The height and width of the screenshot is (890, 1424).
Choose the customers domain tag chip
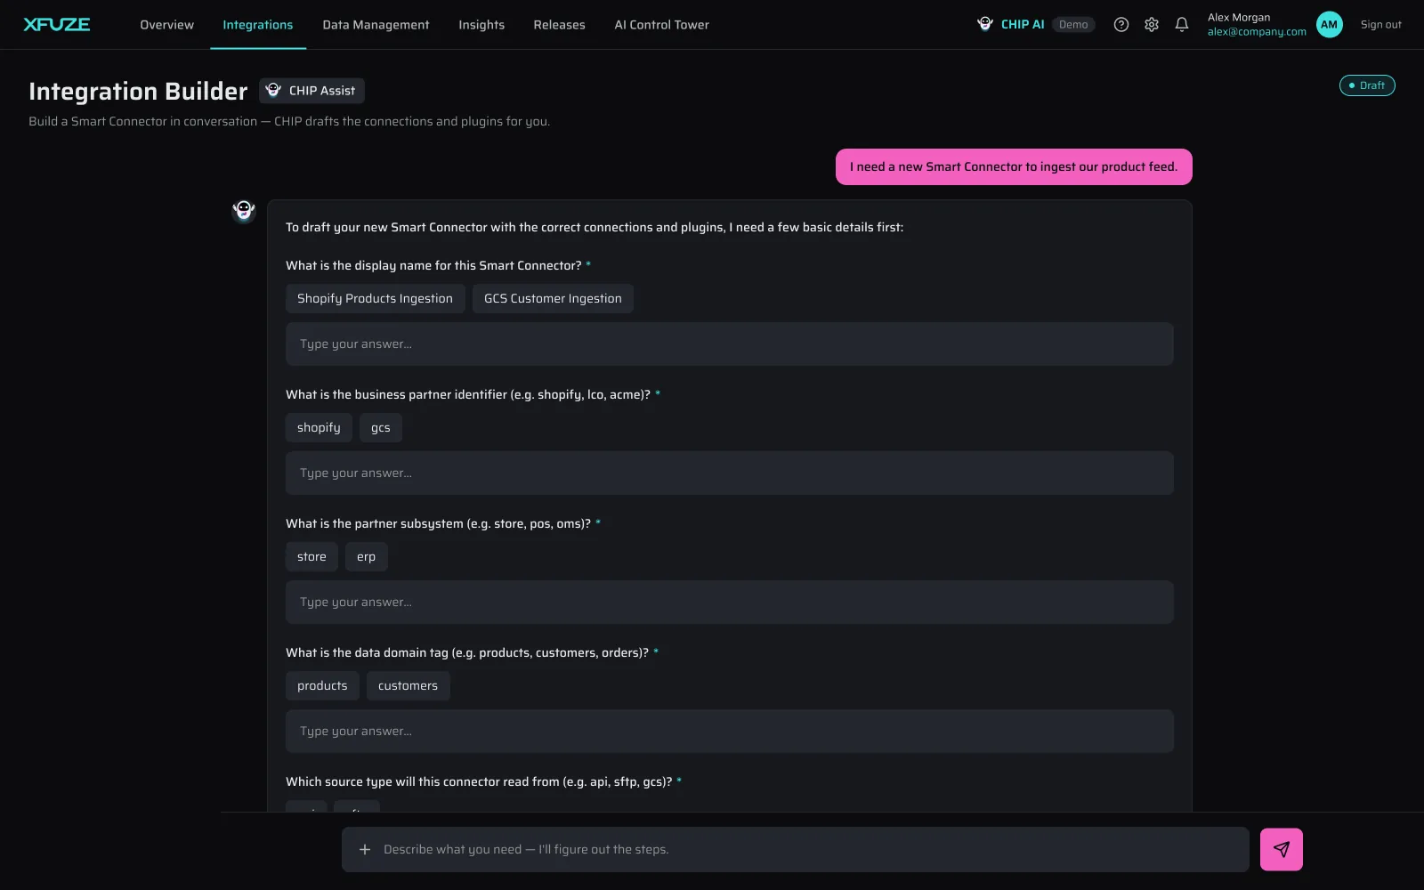(408, 685)
